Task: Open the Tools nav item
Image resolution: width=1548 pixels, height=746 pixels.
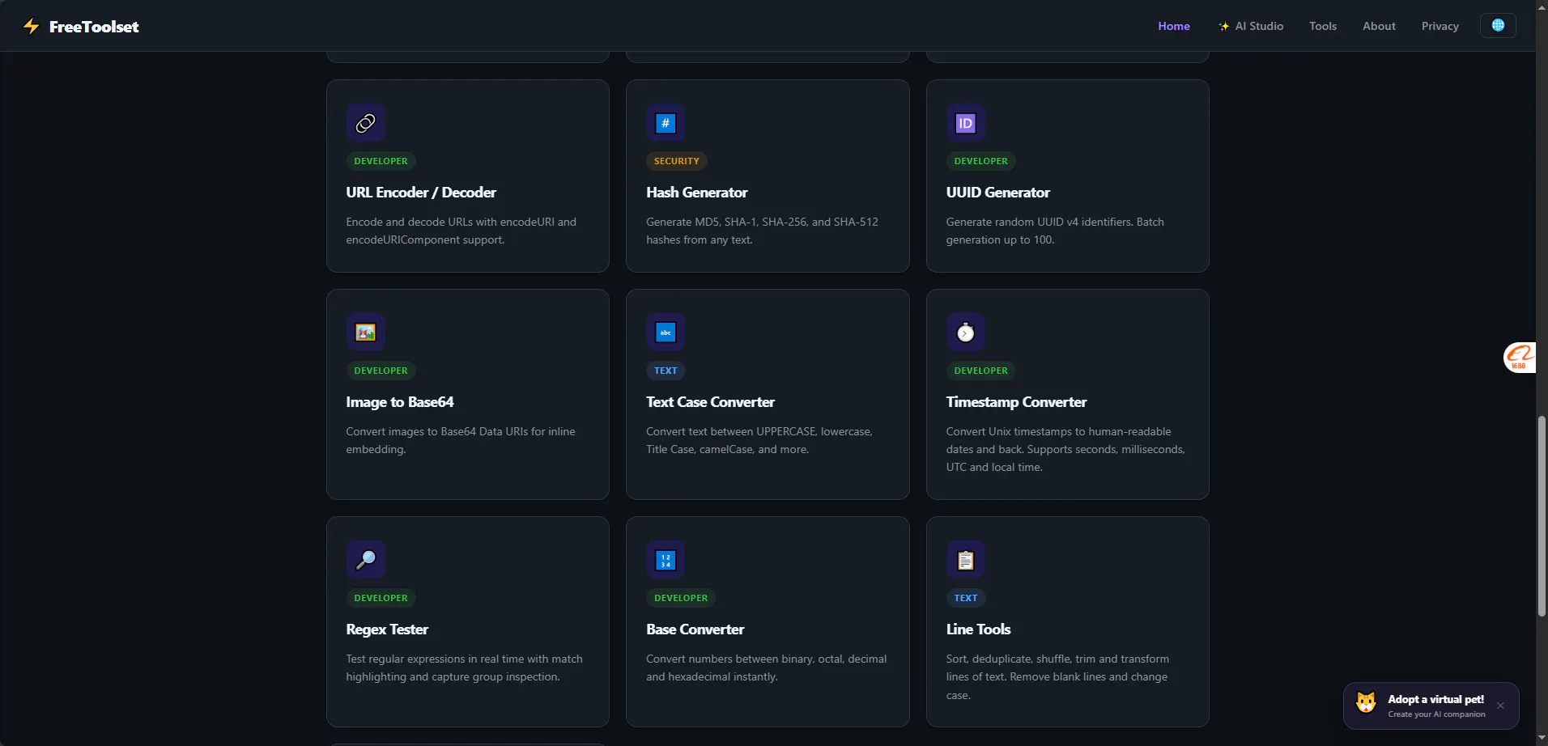Action: [1323, 26]
